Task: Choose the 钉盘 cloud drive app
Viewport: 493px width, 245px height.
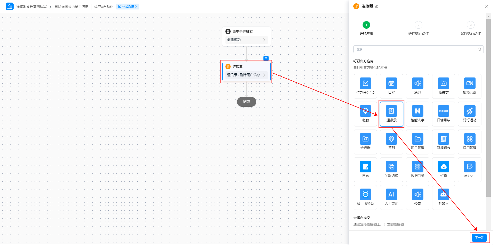Action: (443, 170)
